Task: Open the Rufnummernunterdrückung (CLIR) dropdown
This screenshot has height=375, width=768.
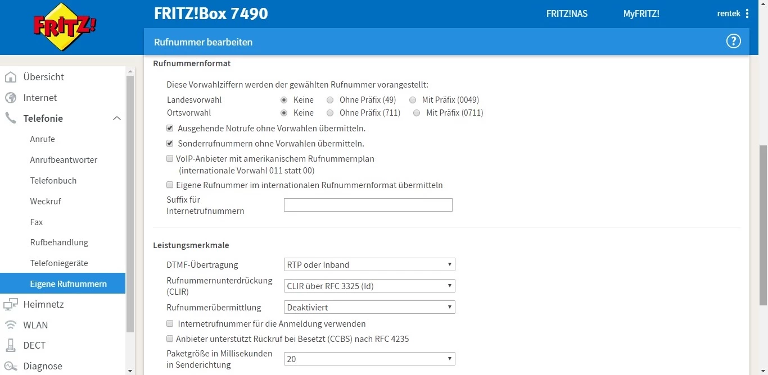Action: point(369,286)
